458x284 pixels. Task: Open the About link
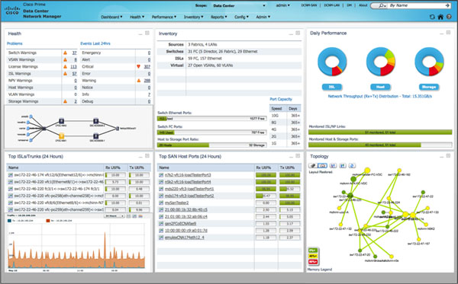[x=363, y=5]
